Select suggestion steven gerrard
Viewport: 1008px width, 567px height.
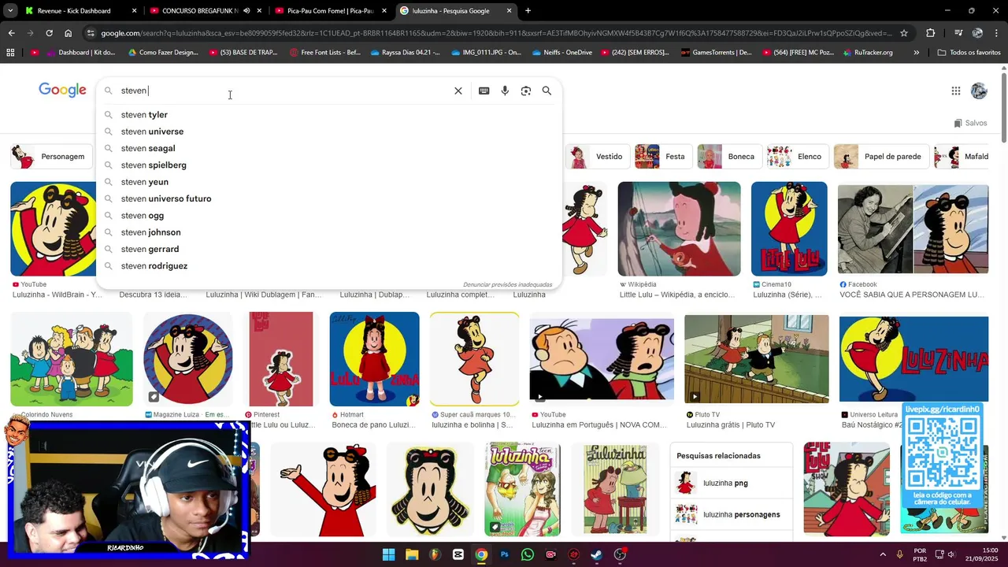click(x=329, y=249)
